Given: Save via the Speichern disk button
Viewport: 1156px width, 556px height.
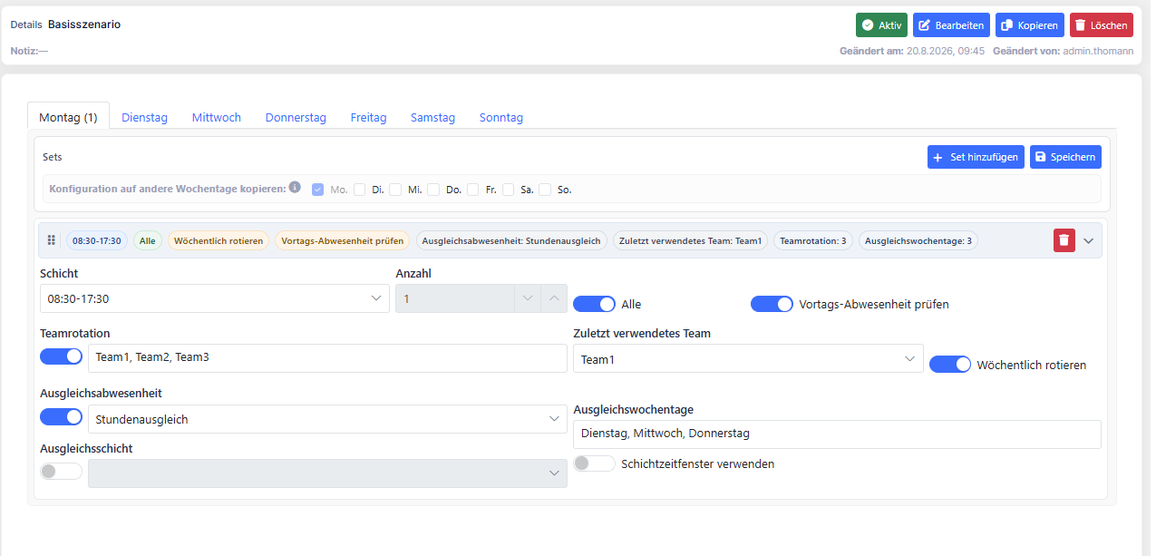Looking at the screenshot, I should [1065, 157].
